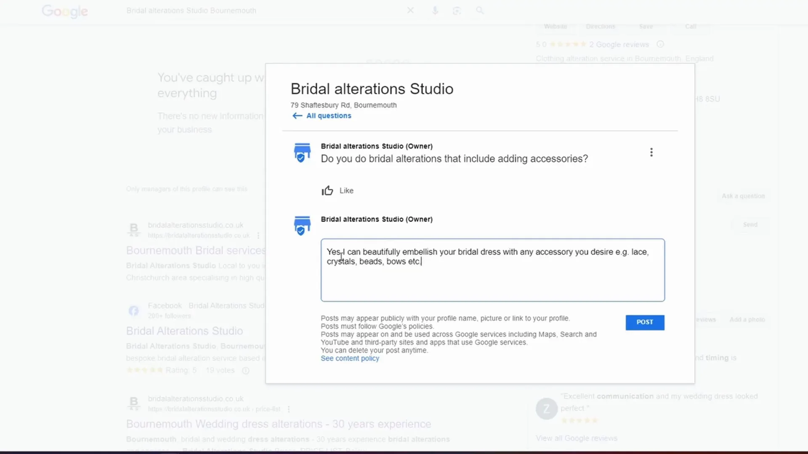Viewport: 808px width, 454px height.
Task: Open options dots beside the price-list result
Action: pos(289,409)
